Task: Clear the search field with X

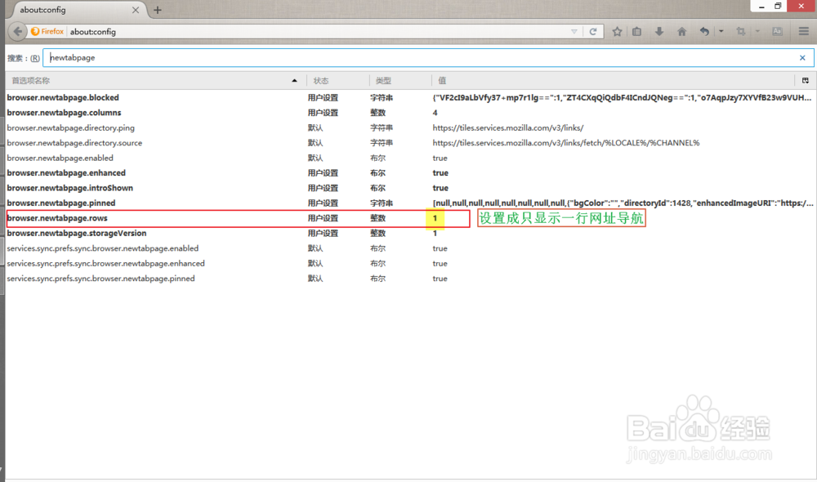Action: [802, 58]
